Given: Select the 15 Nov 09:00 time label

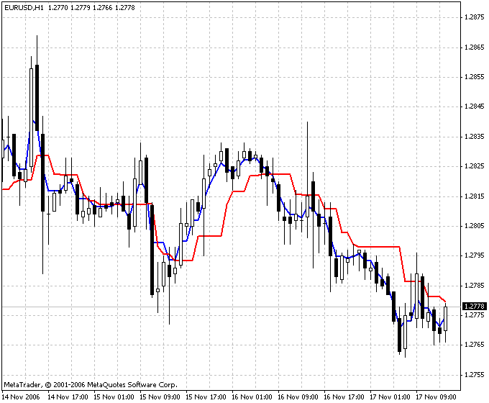Looking at the screenshot, I should [160, 397].
